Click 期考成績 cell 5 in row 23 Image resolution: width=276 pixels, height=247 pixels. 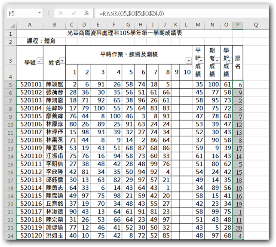click(x=212, y=228)
